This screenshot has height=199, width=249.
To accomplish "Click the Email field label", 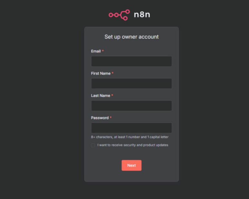I will (x=96, y=51).
